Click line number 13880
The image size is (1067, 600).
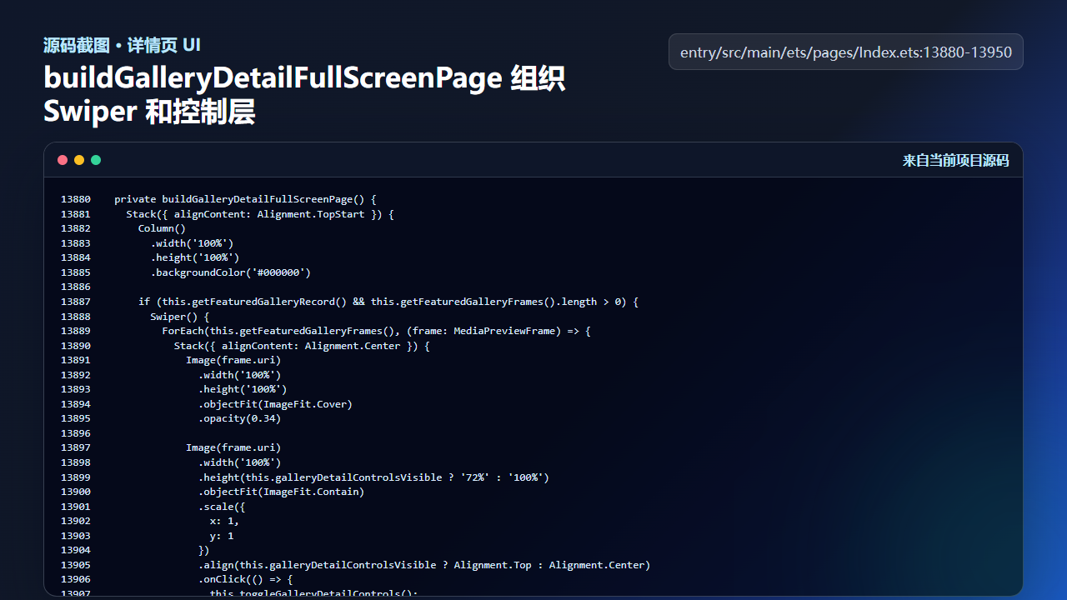(76, 199)
